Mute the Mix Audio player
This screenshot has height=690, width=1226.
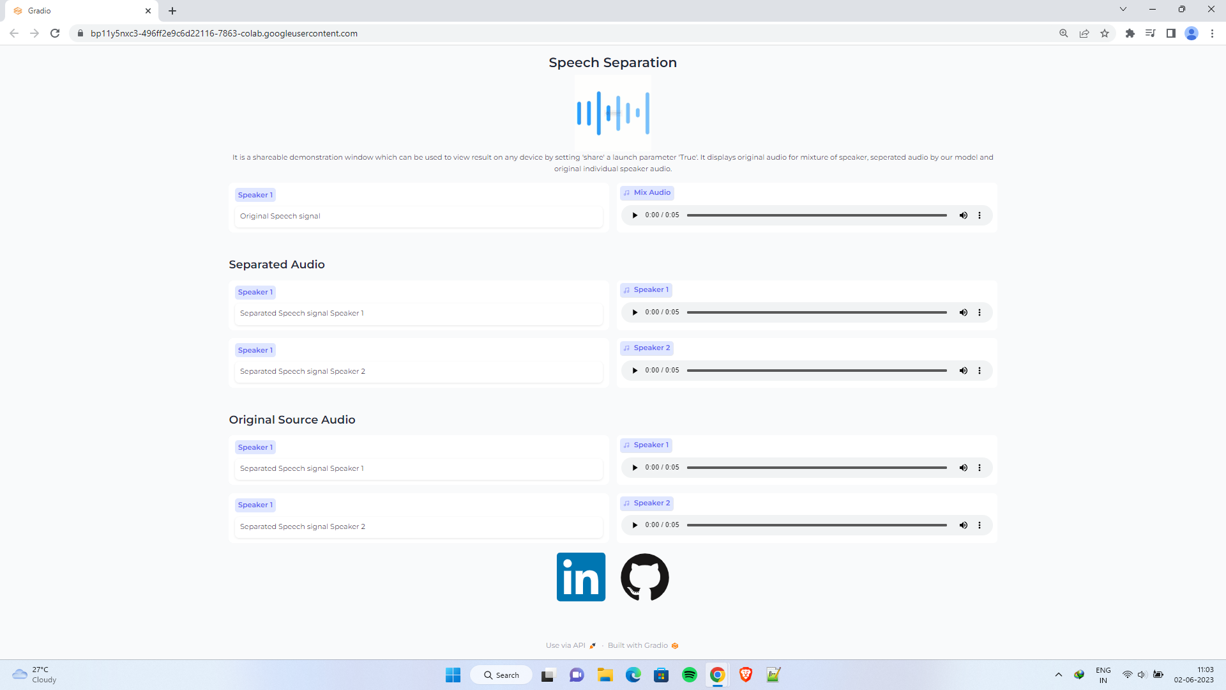pyautogui.click(x=963, y=215)
